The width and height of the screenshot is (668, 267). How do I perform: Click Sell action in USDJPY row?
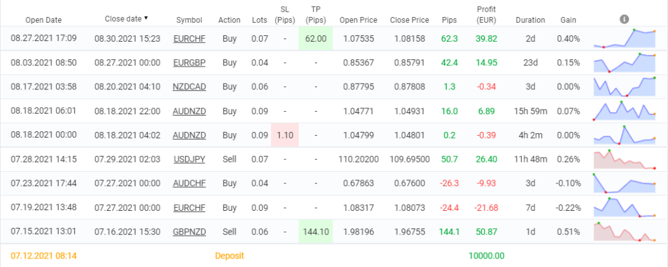(229, 159)
